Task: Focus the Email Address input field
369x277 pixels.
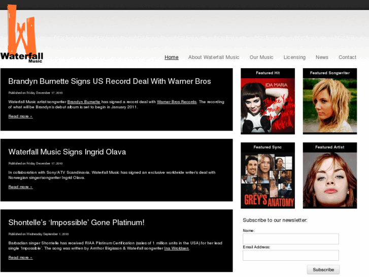Action: point(290,255)
